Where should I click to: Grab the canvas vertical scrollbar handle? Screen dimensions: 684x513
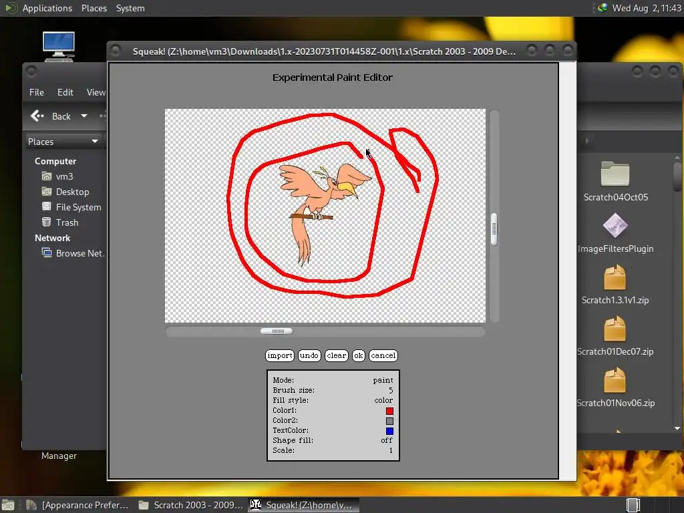(494, 229)
